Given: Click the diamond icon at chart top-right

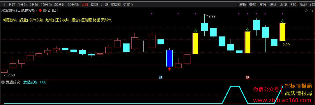Looking at the screenshot, I should point(306,11).
